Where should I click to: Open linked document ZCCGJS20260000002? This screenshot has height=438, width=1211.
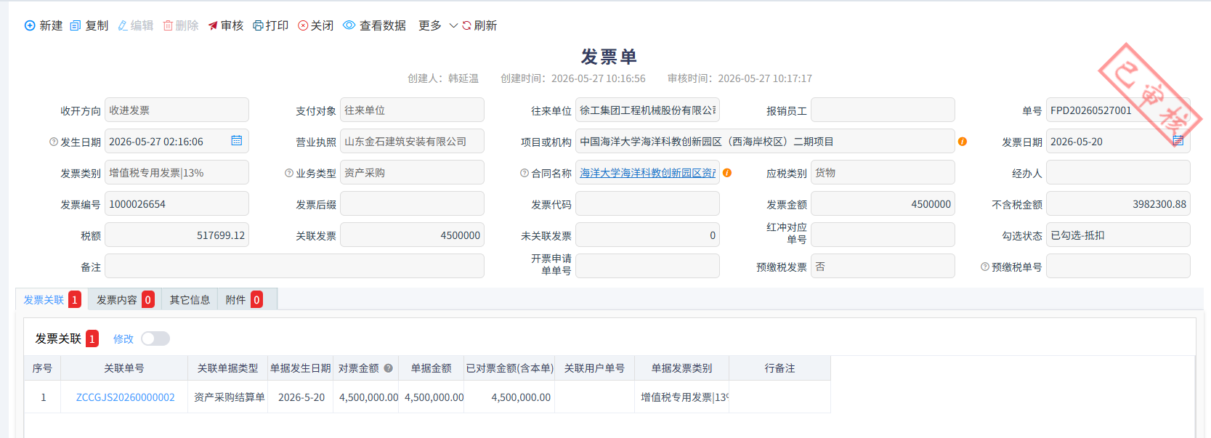[126, 397]
